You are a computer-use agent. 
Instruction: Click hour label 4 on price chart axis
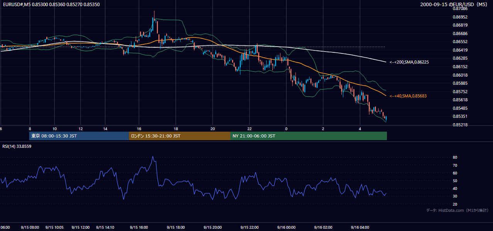coord(360,129)
